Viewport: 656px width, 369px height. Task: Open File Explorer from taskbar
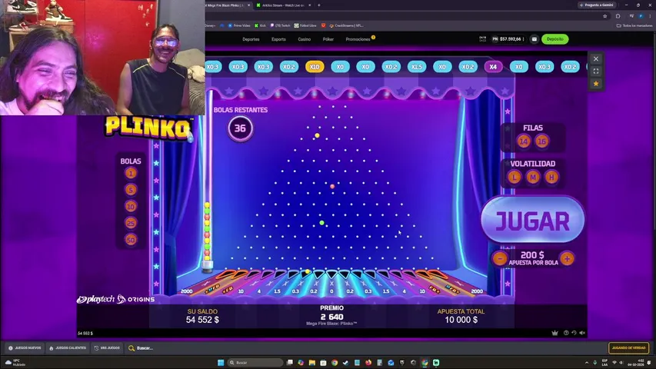pyautogui.click(x=312, y=363)
